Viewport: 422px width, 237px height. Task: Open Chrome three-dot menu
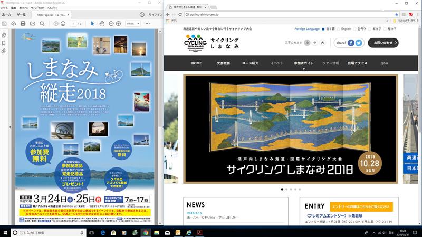(x=418, y=15)
